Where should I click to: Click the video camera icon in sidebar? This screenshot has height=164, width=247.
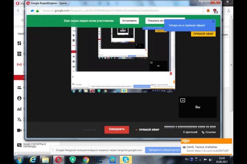[x=19, y=130]
